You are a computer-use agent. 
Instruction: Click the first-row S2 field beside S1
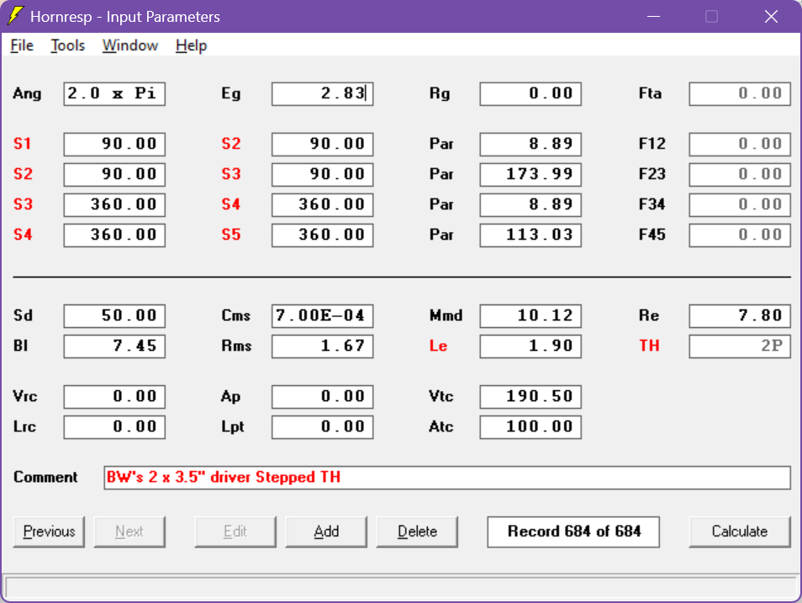(322, 144)
